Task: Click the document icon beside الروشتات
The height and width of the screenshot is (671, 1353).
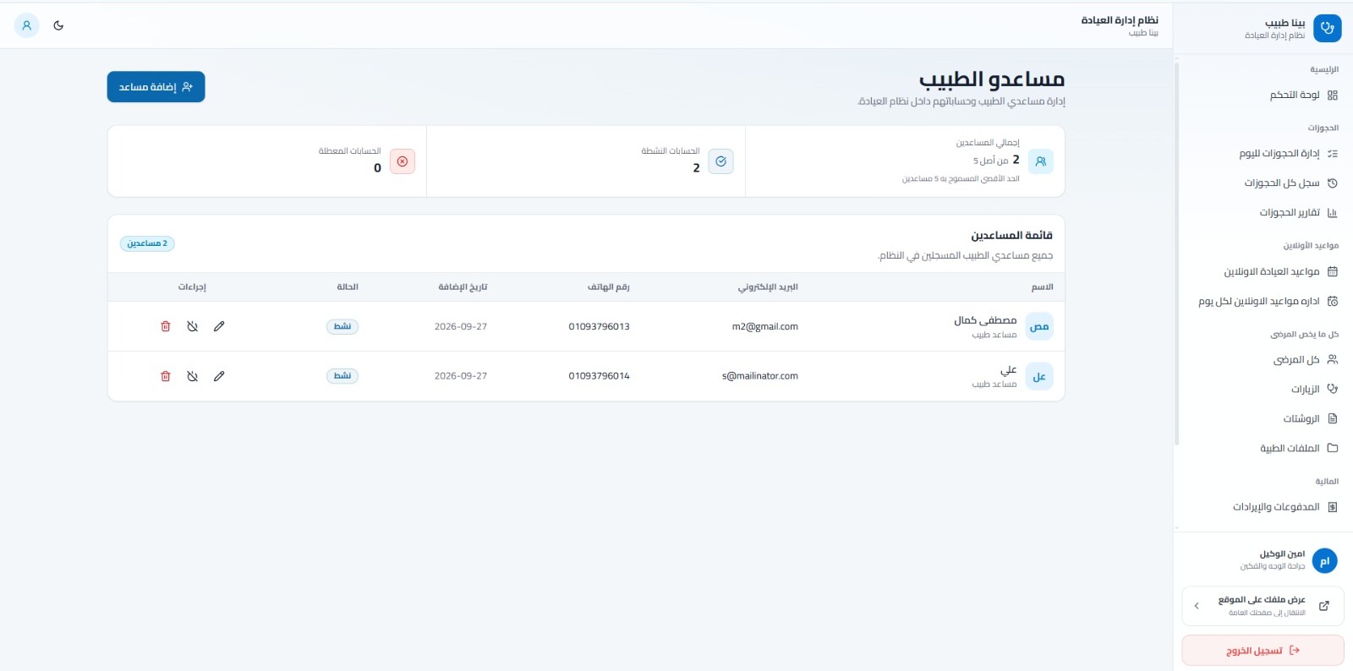Action: (x=1333, y=419)
